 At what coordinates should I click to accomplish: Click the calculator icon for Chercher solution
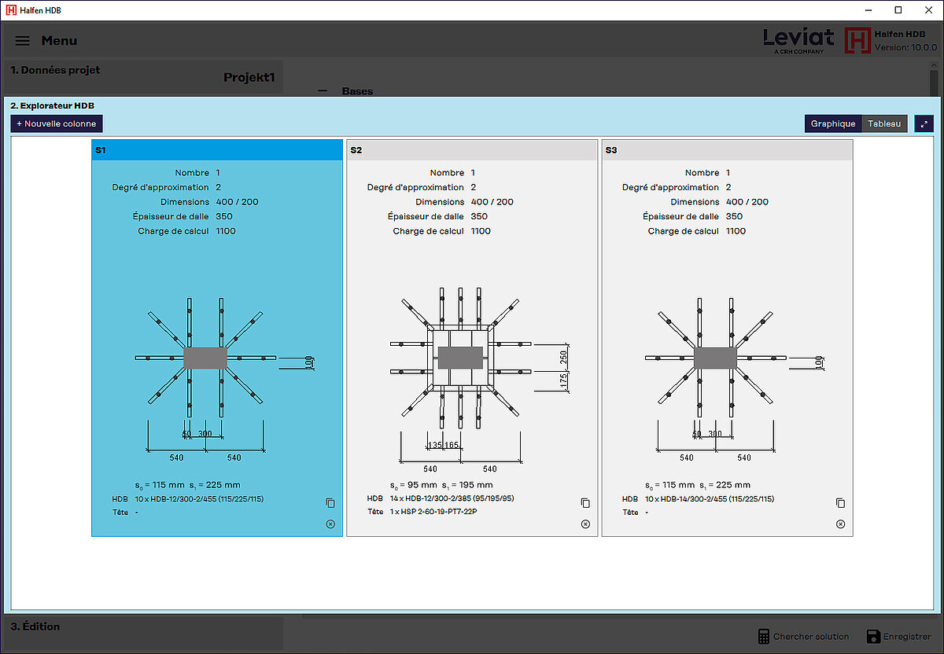[x=763, y=637]
